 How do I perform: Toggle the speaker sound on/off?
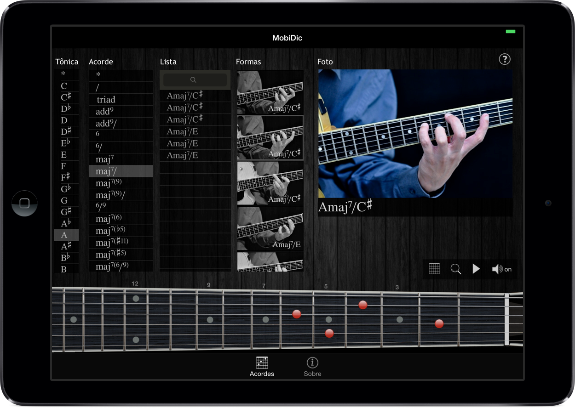[501, 269]
